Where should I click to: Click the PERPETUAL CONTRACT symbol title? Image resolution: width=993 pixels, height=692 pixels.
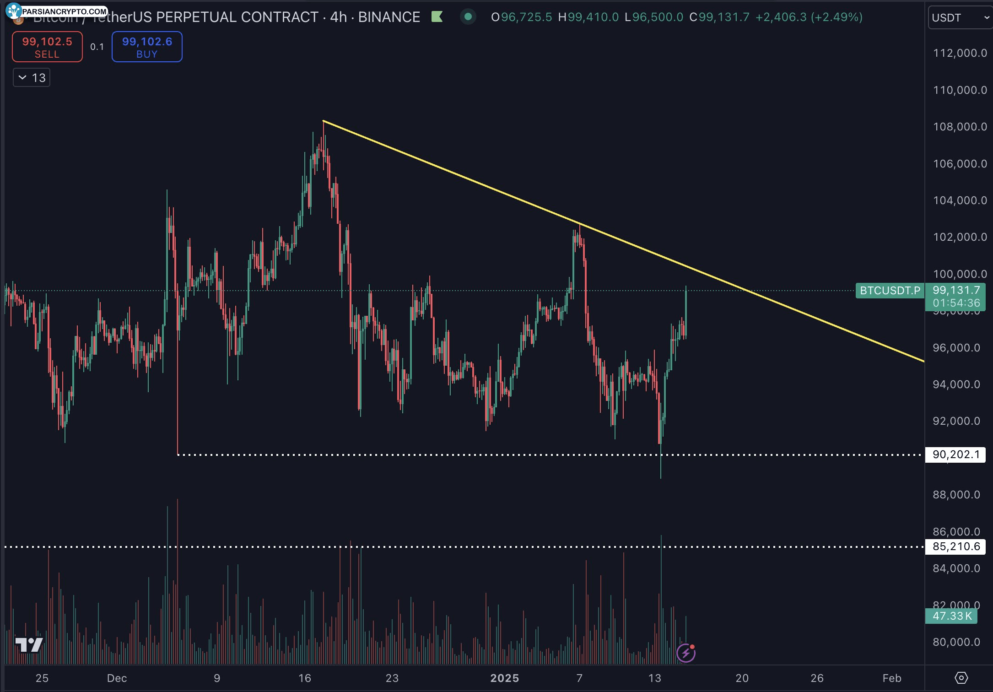tap(237, 17)
